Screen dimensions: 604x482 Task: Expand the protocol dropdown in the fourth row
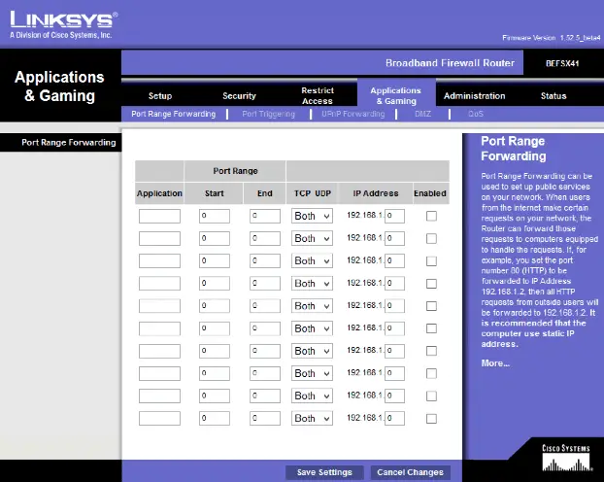pyautogui.click(x=312, y=284)
